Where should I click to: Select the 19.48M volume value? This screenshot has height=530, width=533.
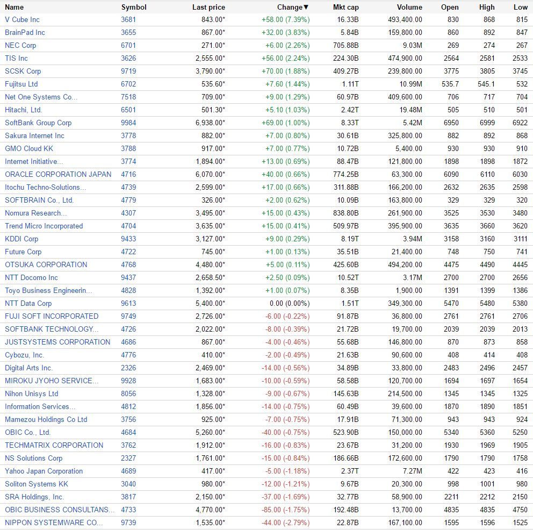click(x=410, y=110)
